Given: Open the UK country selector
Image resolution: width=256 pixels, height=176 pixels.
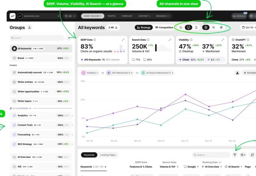Looking at the screenshot, I should 70,16.
